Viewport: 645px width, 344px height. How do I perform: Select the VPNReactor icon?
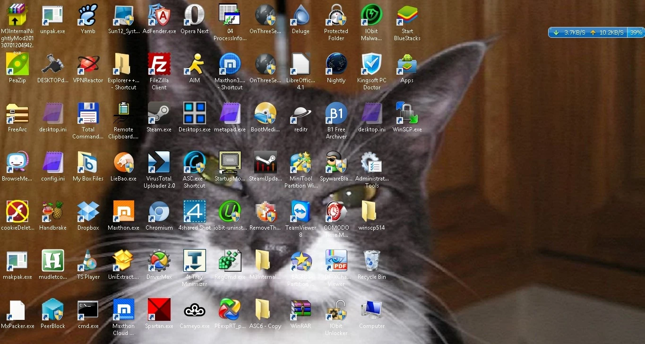click(88, 64)
